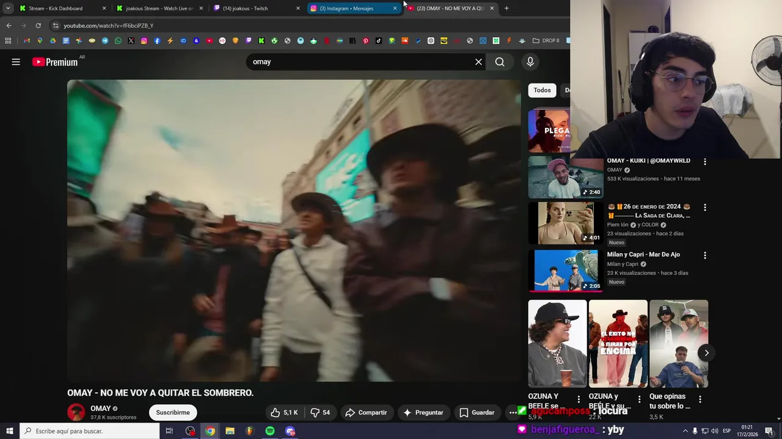The width and height of the screenshot is (782, 439).
Task: Open X (Twitter) bookmark
Action: tap(131, 41)
